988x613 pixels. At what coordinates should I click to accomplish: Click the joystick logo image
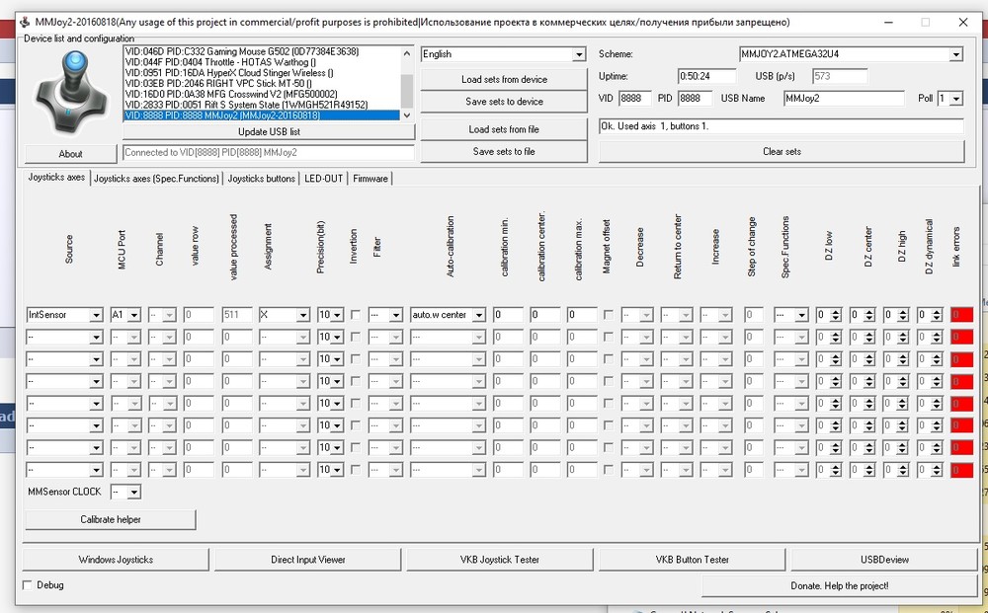(69, 93)
